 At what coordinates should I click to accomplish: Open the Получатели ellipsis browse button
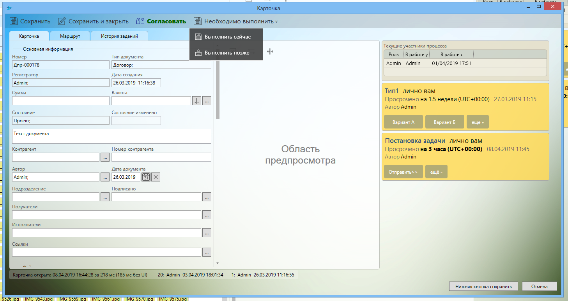pyautogui.click(x=207, y=215)
